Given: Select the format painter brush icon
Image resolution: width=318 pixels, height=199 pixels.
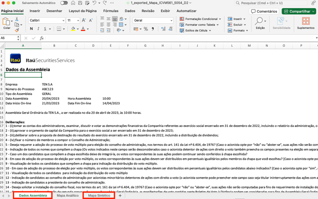Looking at the screenshot, I should 17,30.
